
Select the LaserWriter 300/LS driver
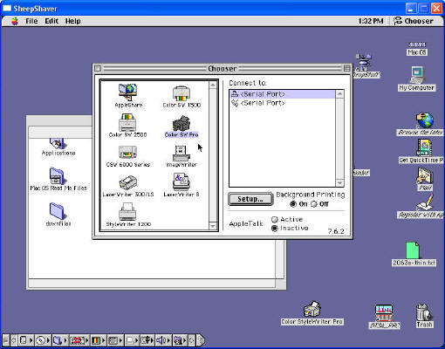point(128,186)
